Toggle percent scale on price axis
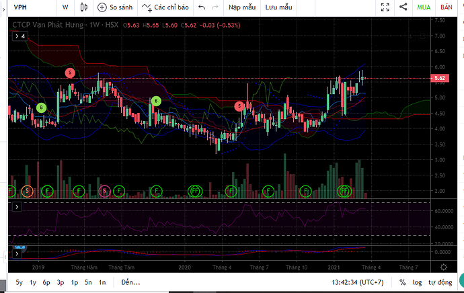This screenshot has height=293, width=464. tap(402, 282)
